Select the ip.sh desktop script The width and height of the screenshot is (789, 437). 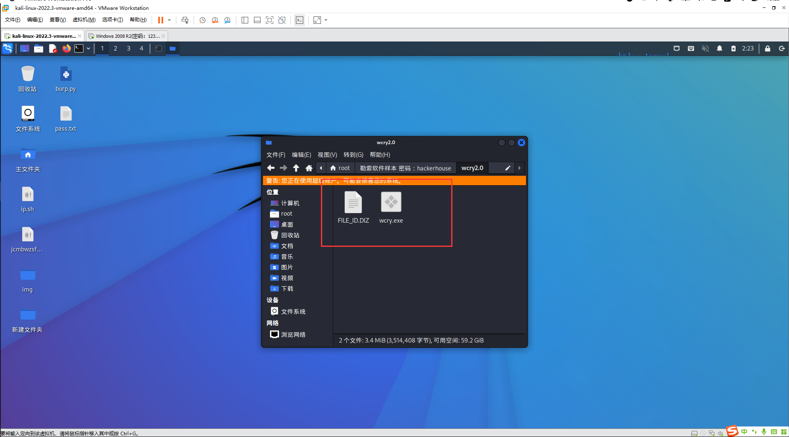point(28,200)
